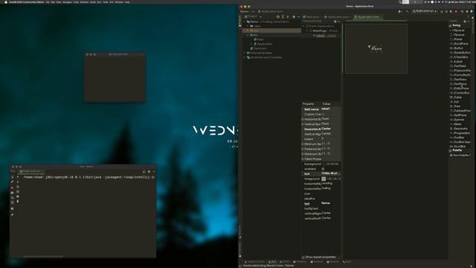Click the Name label in the form designer canvas
This screenshot has height=268, width=476.
click(376, 48)
